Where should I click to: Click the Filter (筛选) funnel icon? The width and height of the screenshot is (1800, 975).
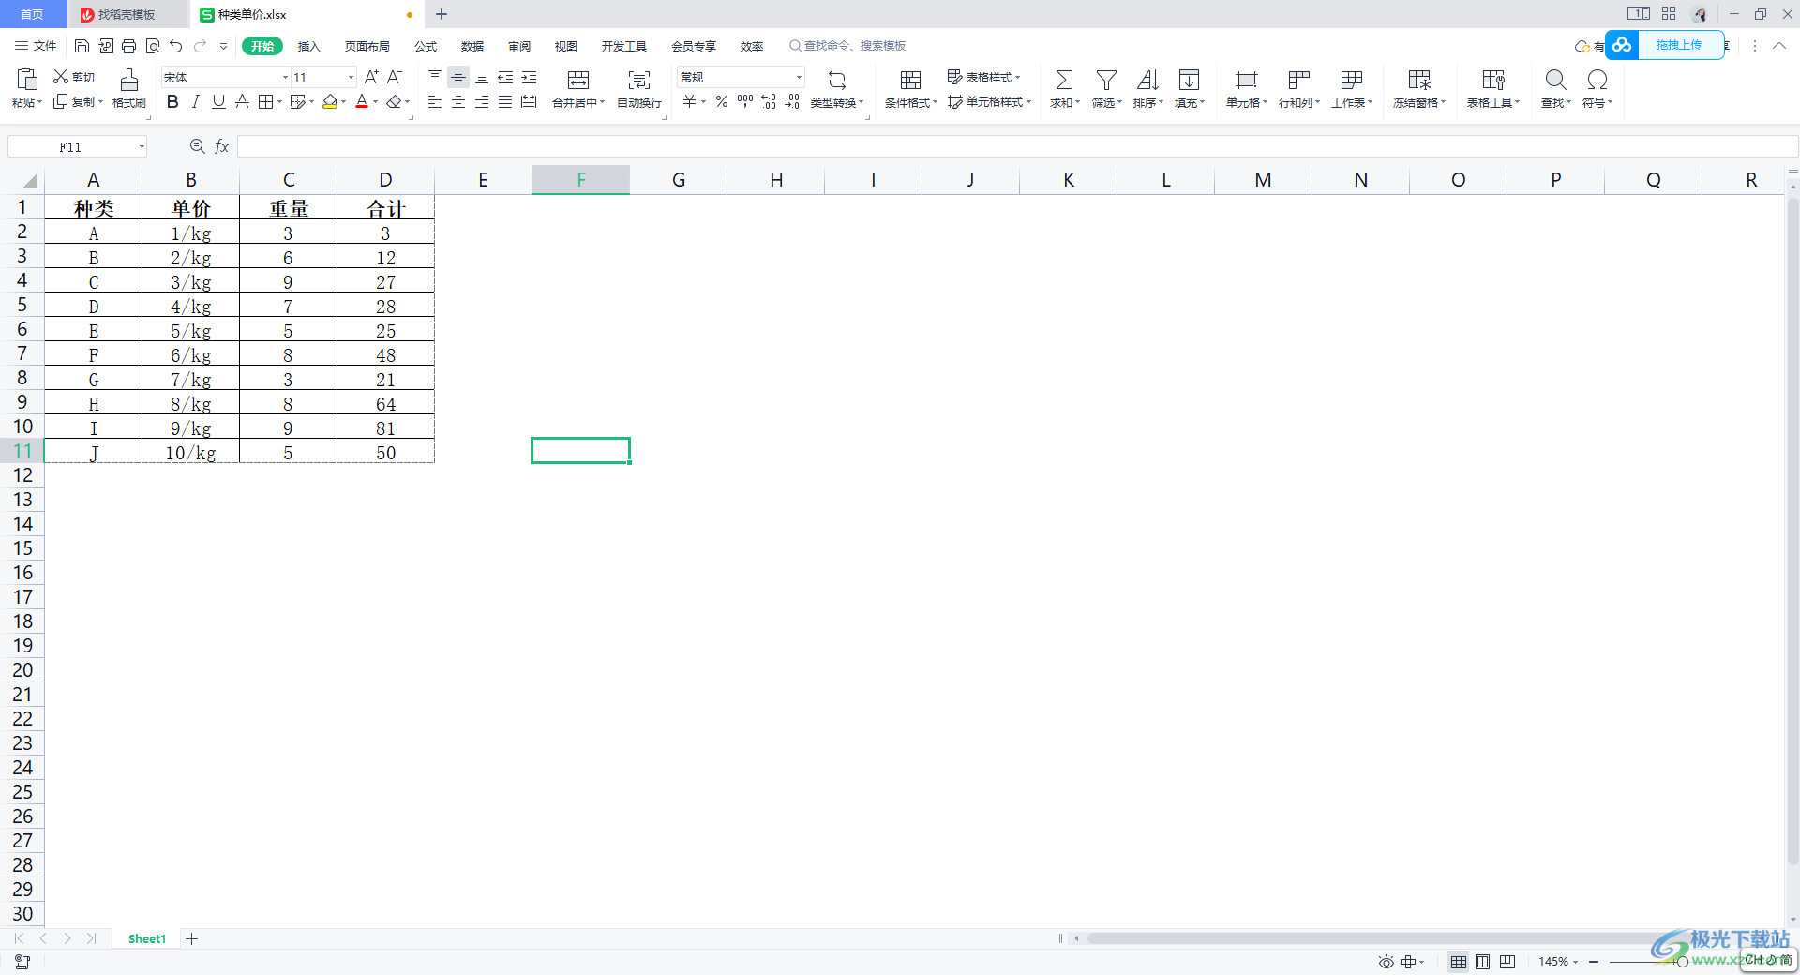(1106, 80)
